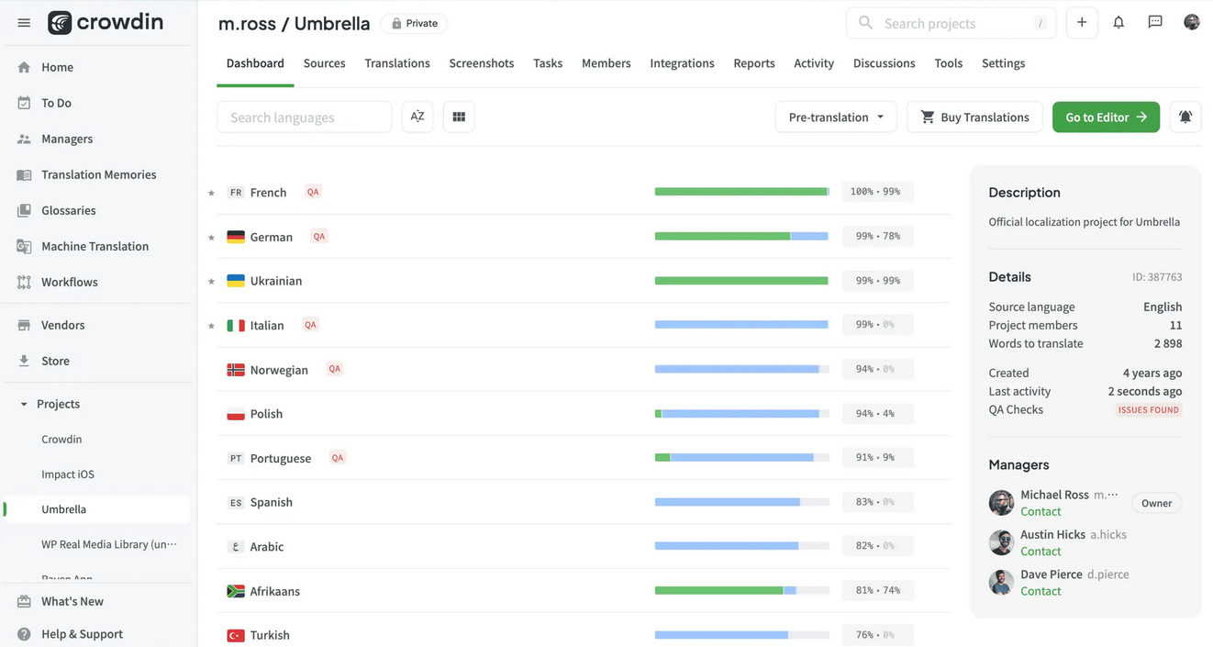Open the Activity tab
1213x647 pixels.
814,63
